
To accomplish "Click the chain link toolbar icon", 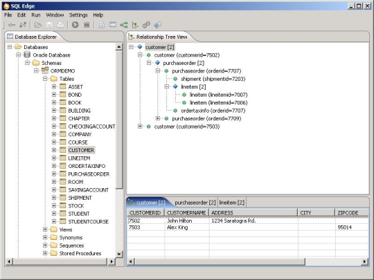I will click(x=146, y=25).
